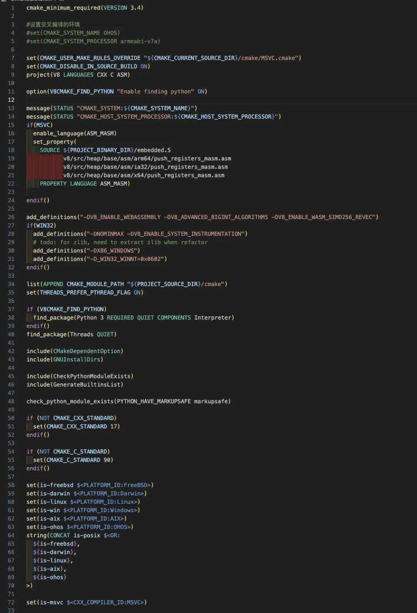The width and height of the screenshot is (417, 613).
Task: Click the ${is-darwin}, list entry
Action: pos(54,552)
